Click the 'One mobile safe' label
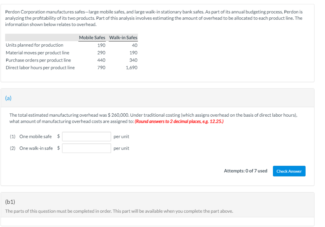325x227 pixels. click(x=36, y=137)
